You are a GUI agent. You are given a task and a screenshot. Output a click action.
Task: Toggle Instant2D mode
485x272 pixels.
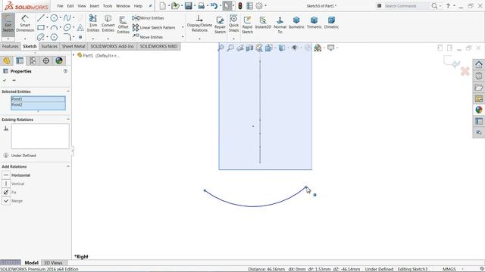[263, 23]
